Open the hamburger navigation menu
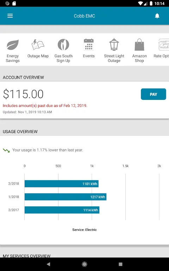The image size is (169, 271). click(x=10, y=16)
